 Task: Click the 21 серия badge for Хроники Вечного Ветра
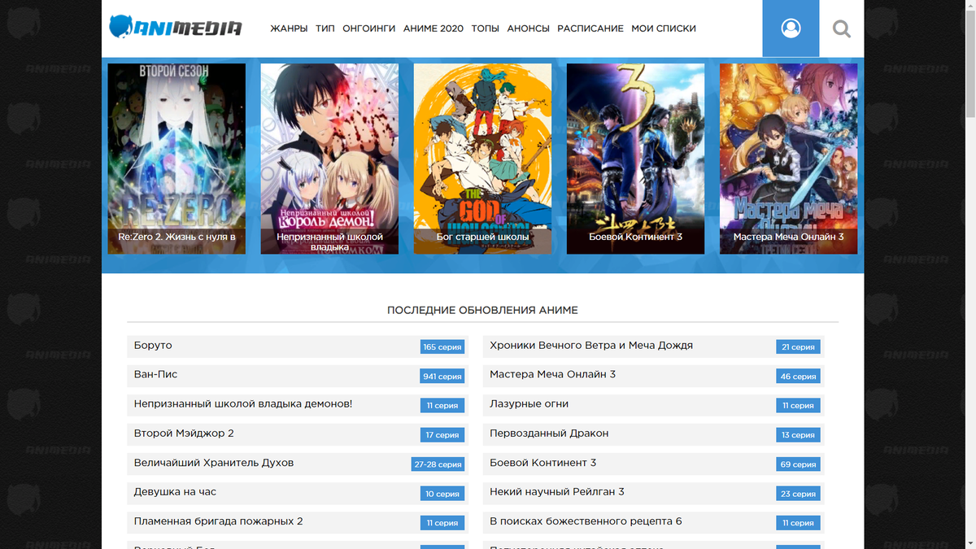[x=798, y=346]
